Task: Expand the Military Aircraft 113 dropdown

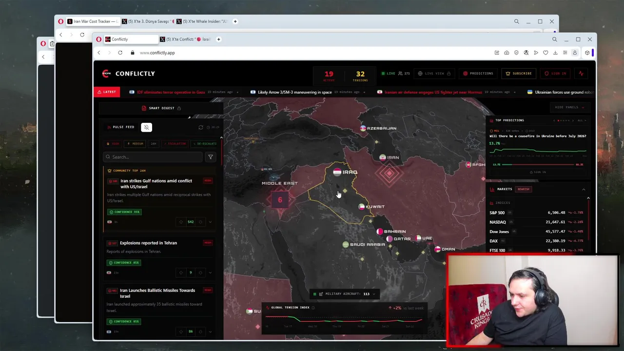Action: tap(344, 294)
